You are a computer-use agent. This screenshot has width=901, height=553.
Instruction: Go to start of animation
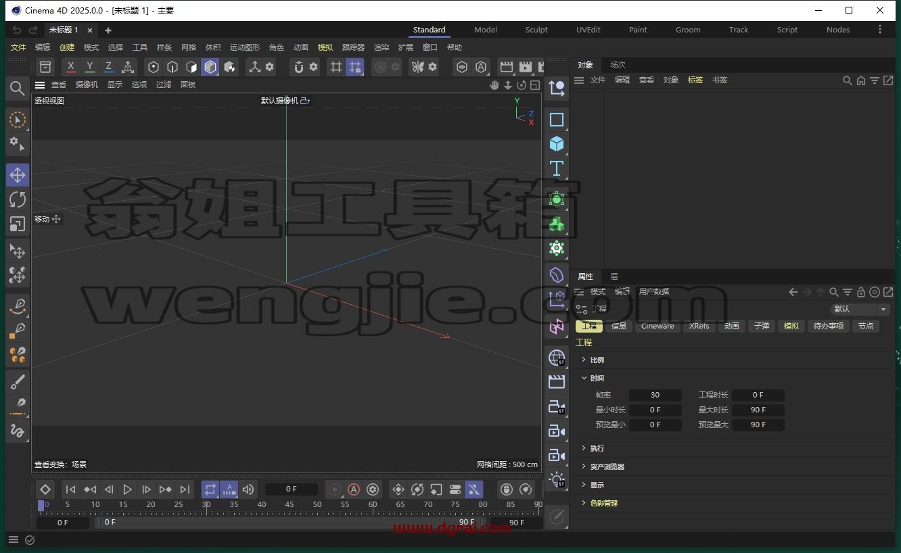pos(71,489)
